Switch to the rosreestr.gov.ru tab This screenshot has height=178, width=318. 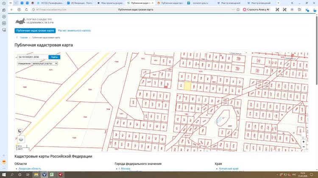[200, 3]
